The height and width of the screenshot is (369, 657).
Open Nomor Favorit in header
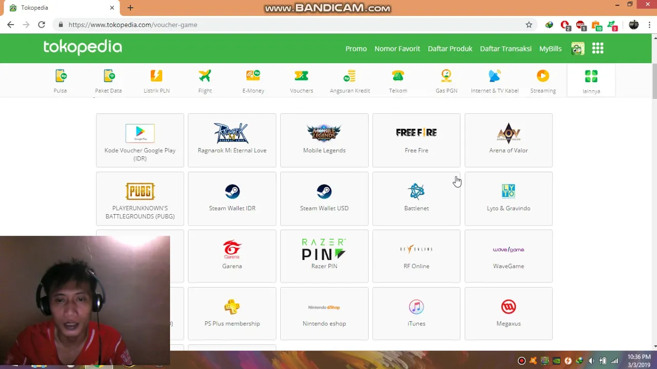click(x=397, y=49)
